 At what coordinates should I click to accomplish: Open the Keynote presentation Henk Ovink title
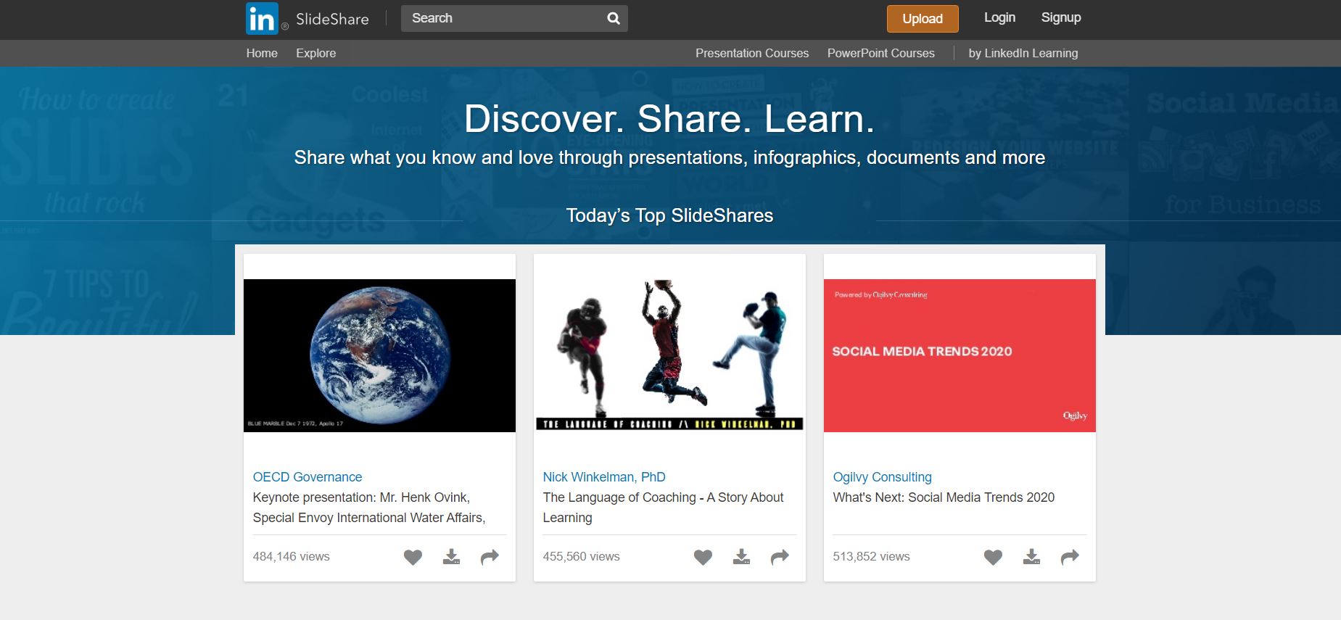pos(369,508)
